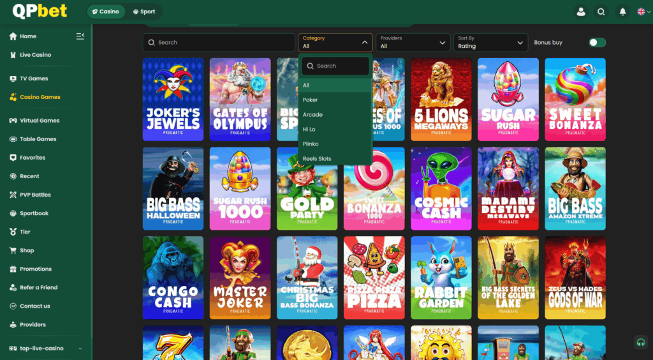Open the Christmas Big Bass Bonanza game
Viewport: 653px width, 360px height.
click(307, 278)
